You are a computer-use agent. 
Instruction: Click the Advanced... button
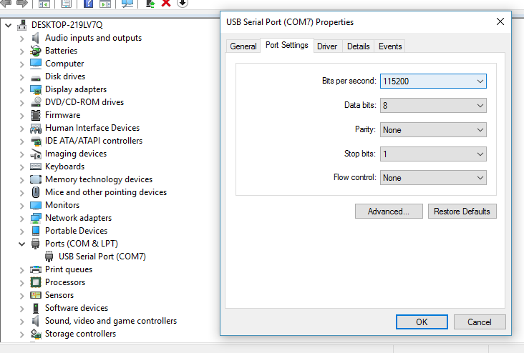click(x=388, y=212)
